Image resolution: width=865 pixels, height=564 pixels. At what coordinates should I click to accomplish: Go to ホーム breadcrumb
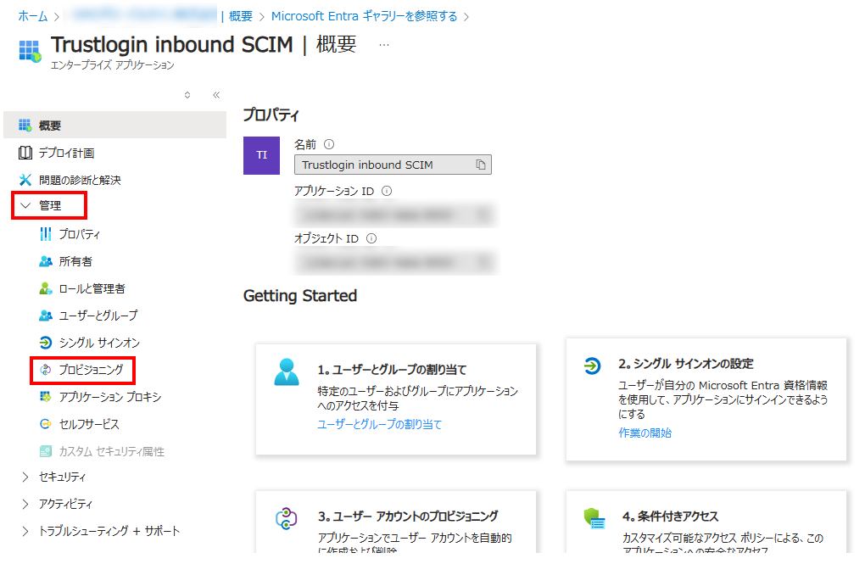coord(32,17)
